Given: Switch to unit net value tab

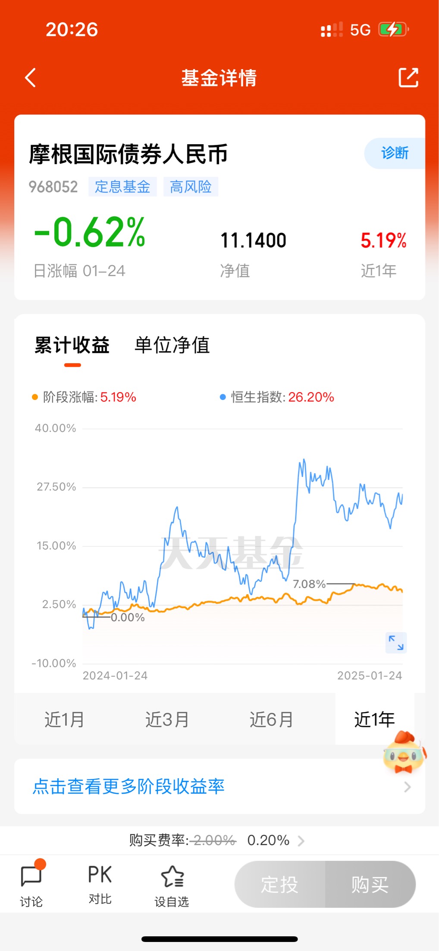Looking at the screenshot, I should (x=172, y=346).
